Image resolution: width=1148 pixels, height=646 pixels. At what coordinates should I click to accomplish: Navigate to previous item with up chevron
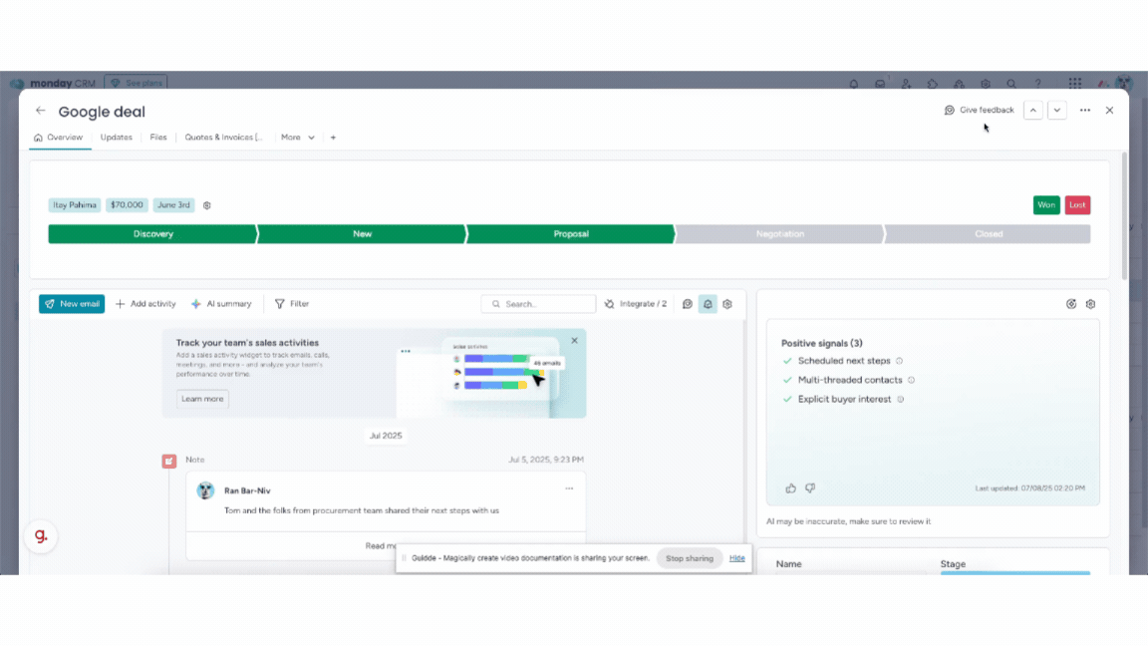point(1033,110)
